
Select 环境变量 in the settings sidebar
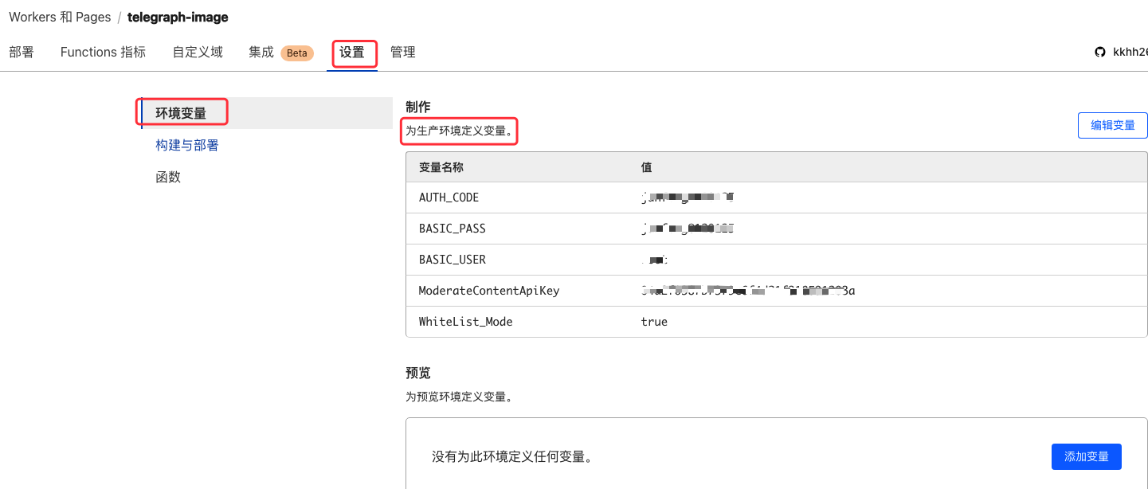point(181,113)
